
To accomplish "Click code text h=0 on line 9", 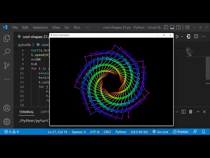I will [34, 64].
